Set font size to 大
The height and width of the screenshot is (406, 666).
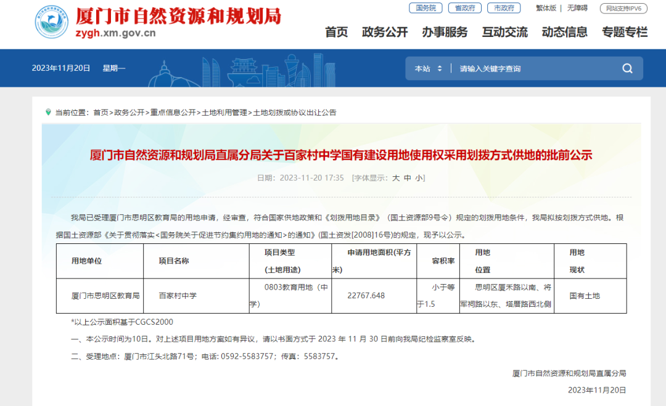(x=396, y=178)
